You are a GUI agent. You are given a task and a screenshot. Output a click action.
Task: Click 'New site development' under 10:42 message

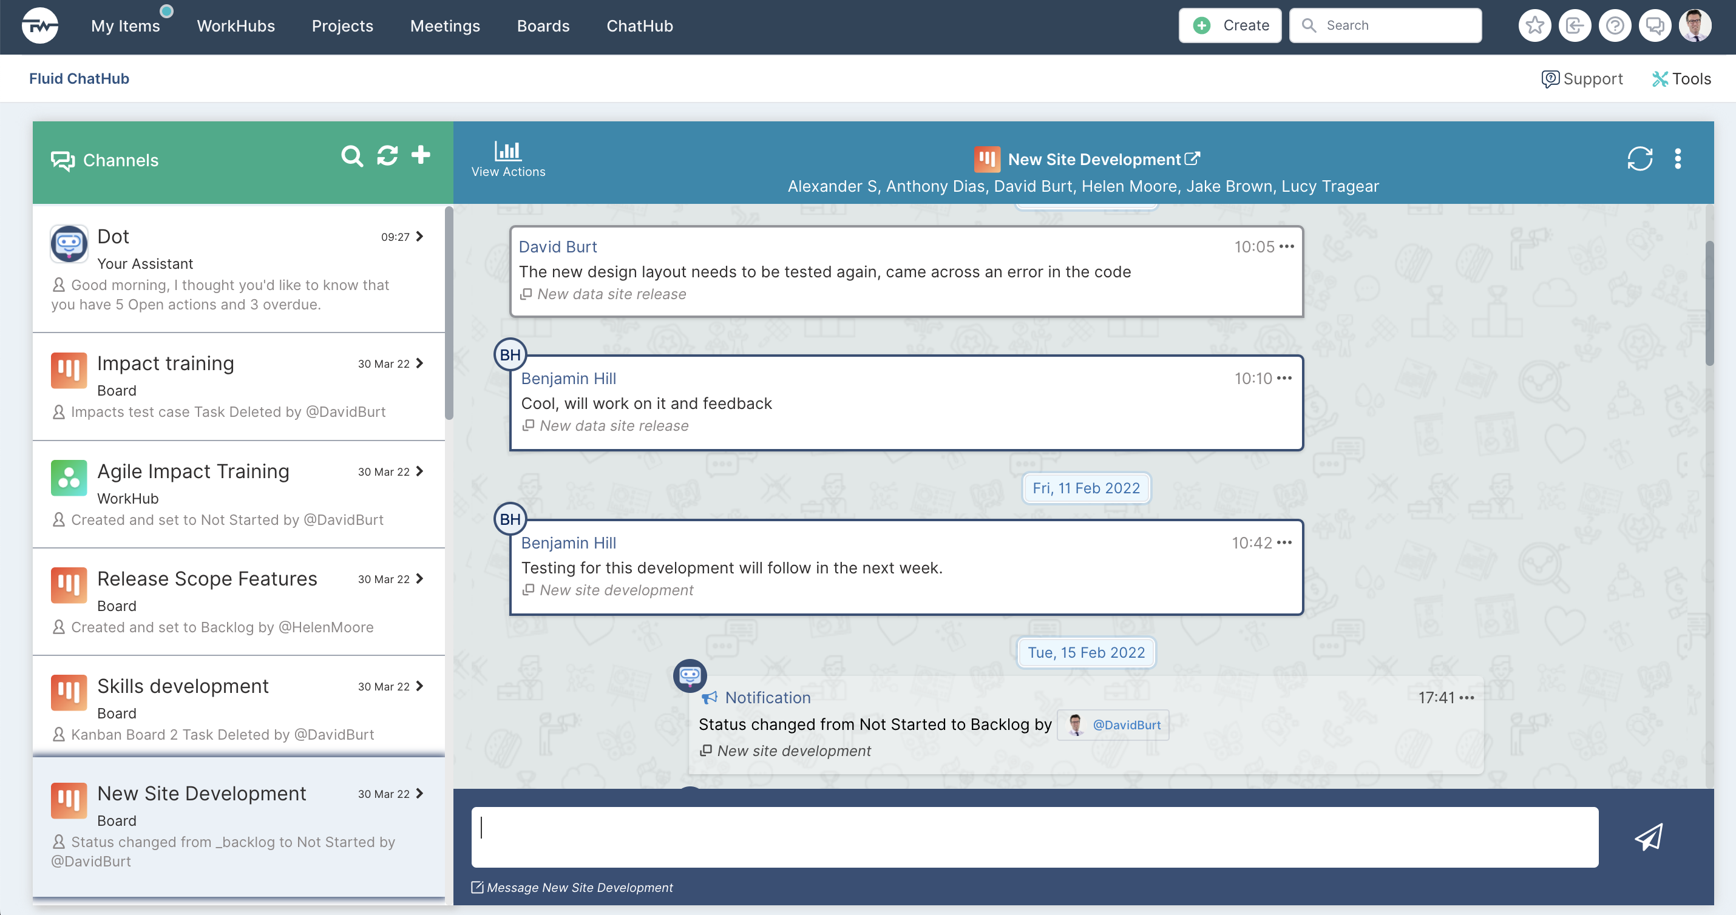616,590
